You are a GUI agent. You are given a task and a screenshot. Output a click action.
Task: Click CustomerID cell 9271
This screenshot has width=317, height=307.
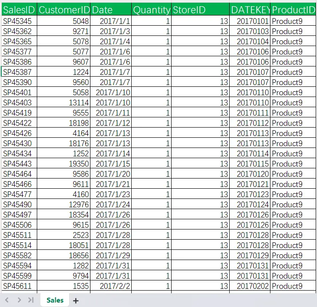[x=64, y=31]
